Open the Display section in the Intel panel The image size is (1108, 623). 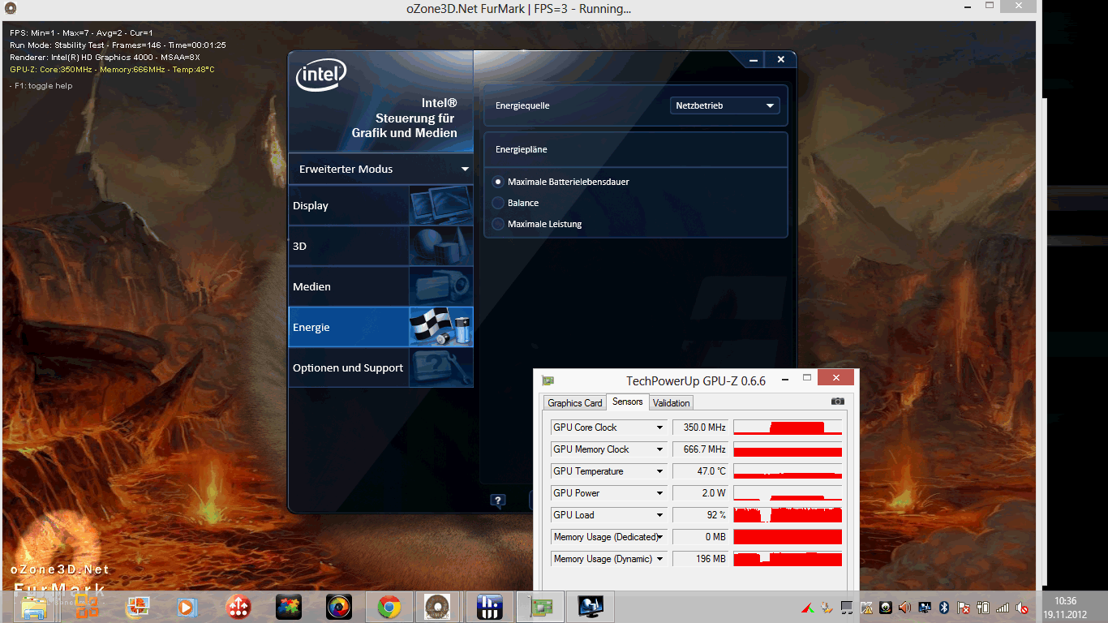point(380,205)
